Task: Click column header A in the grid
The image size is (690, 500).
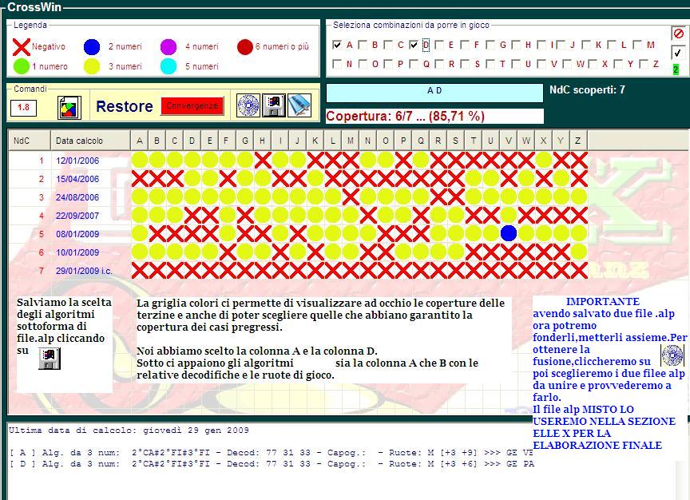Action: click(x=140, y=141)
